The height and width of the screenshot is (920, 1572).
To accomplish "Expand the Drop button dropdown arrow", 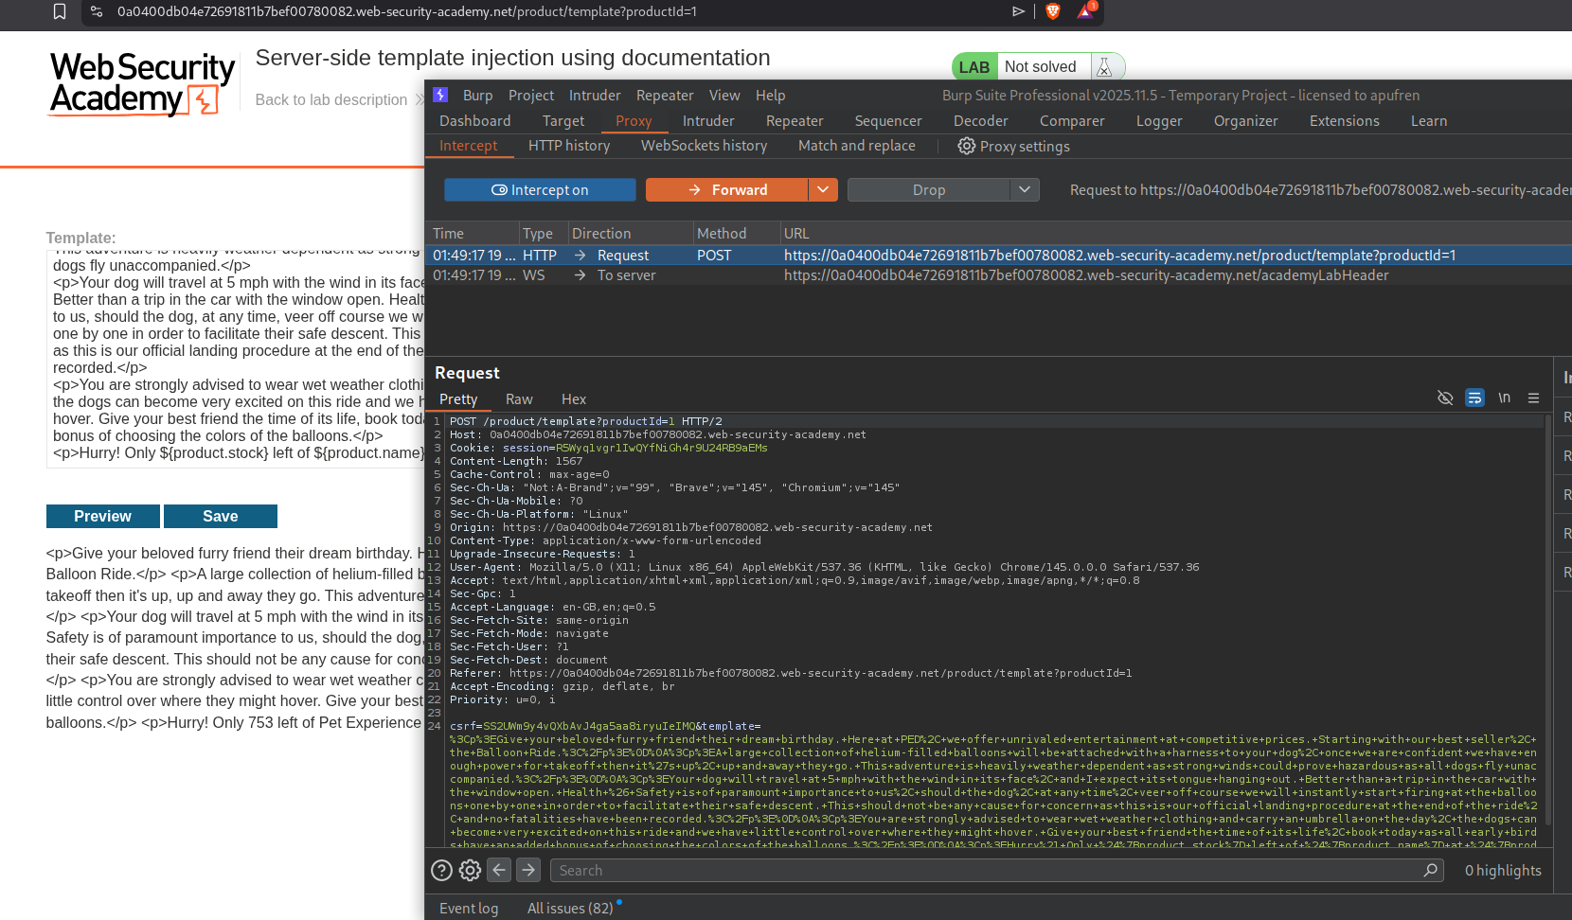I will [x=1025, y=190].
